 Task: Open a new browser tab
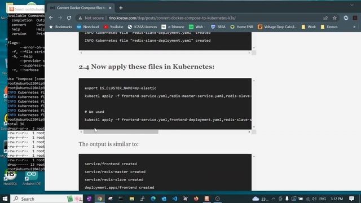(121, 8)
